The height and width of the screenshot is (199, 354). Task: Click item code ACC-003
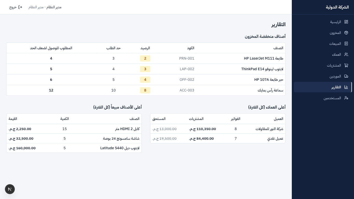[187, 90]
